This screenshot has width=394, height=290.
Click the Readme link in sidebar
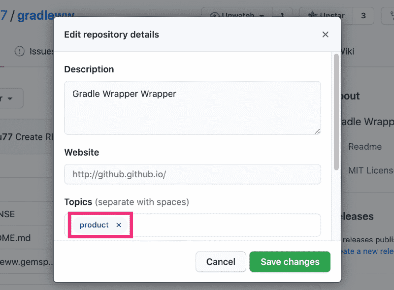365,147
